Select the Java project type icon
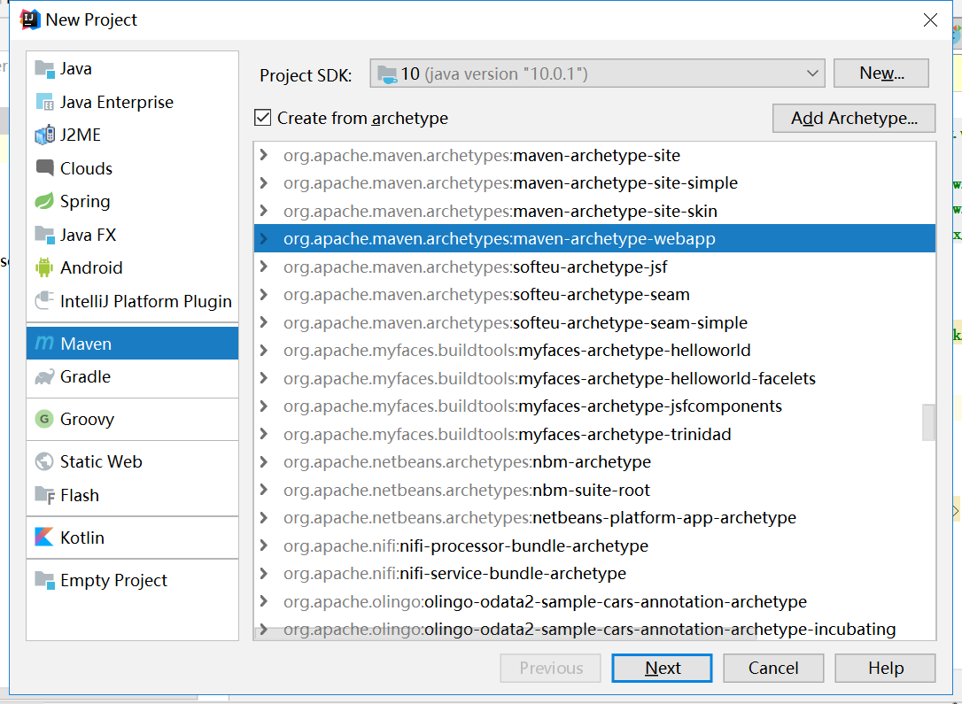 (x=44, y=69)
